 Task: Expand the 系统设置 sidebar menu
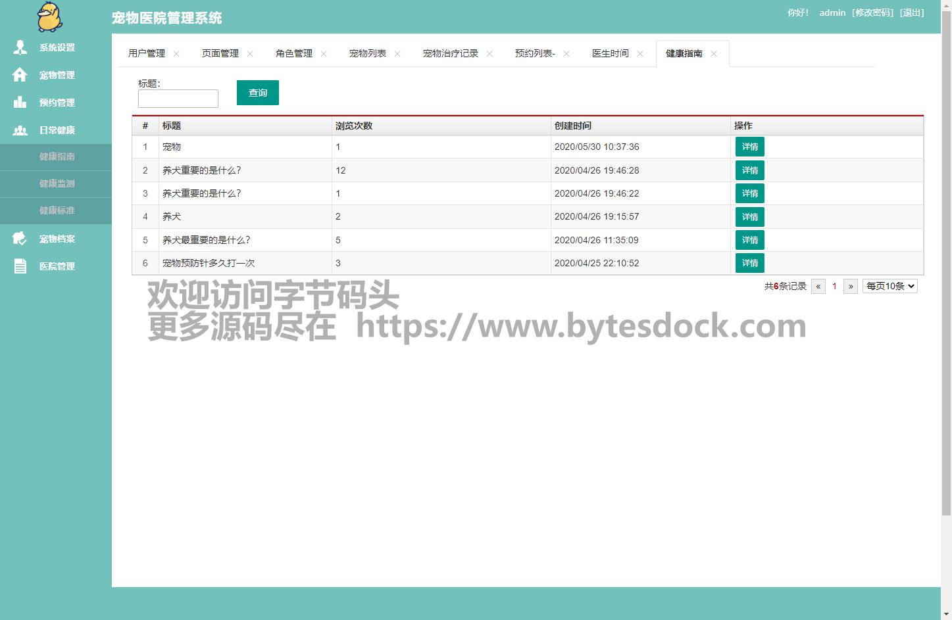point(57,47)
